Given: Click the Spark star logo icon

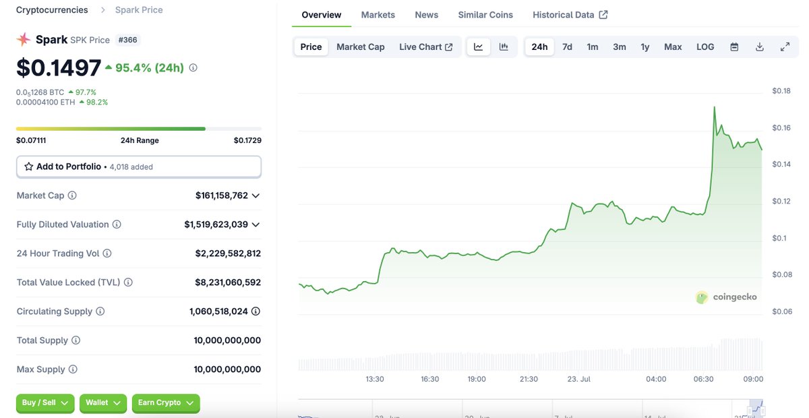Looking at the screenshot, I should pos(24,40).
